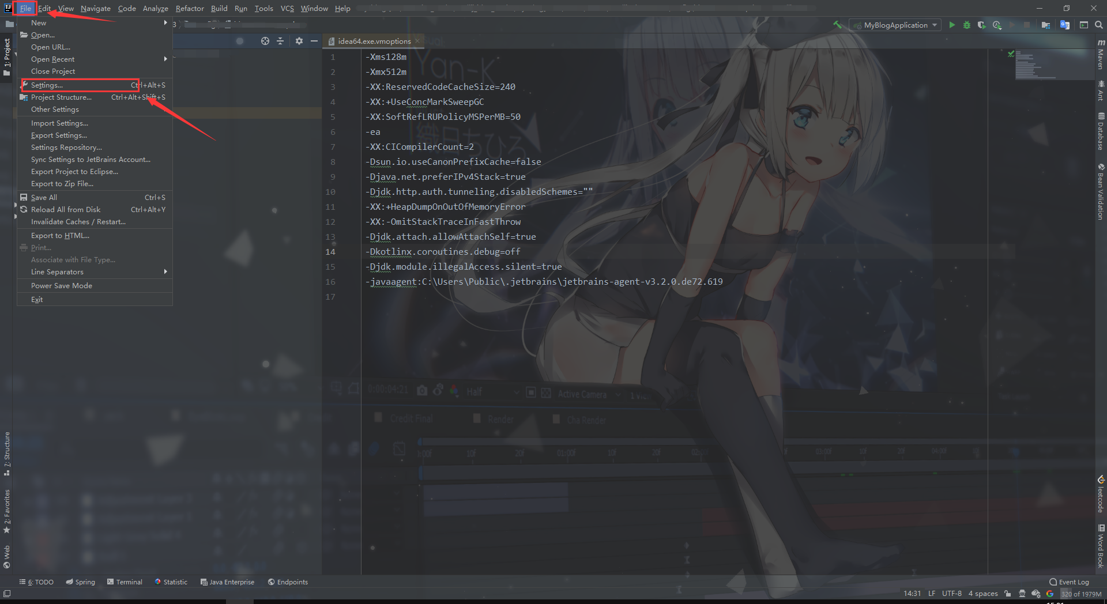Screen dimensions: 1107x604
Task: Hide the project panel with minus icon
Action: point(314,41)
